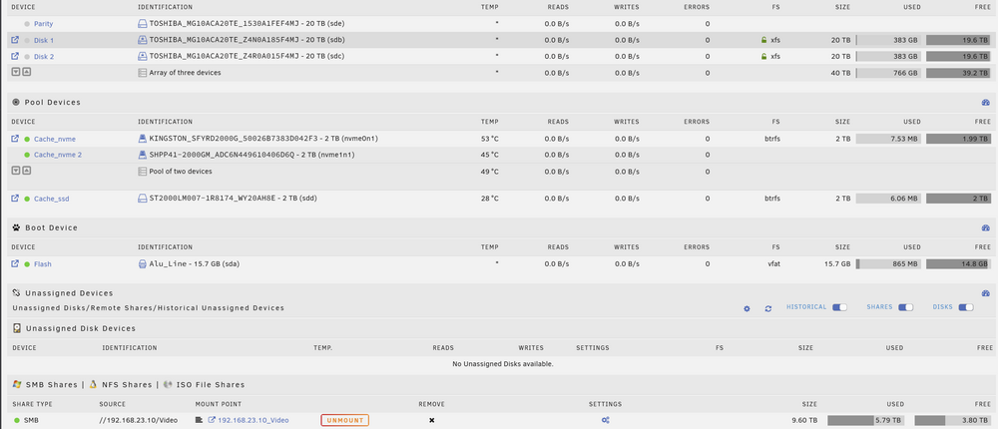The image size is (998, 429).
Task: Click the Pool Devices section header
Action: point(52,103)
